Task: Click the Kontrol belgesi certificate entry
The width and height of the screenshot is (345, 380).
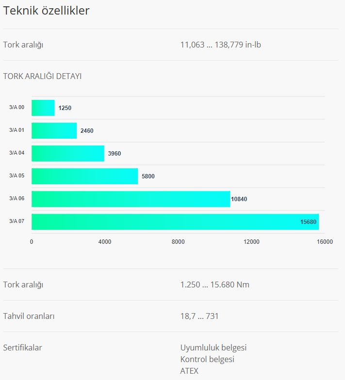Action: [207, 359]
